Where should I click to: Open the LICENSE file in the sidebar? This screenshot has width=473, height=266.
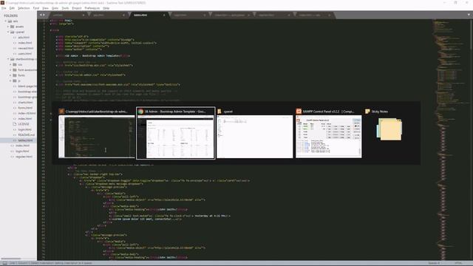(24, 124)
